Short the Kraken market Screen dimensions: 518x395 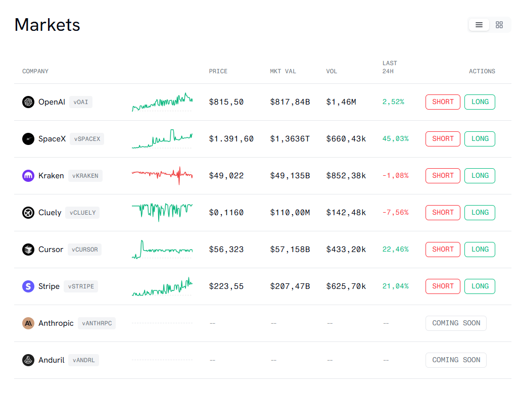[x=443, y=175]
